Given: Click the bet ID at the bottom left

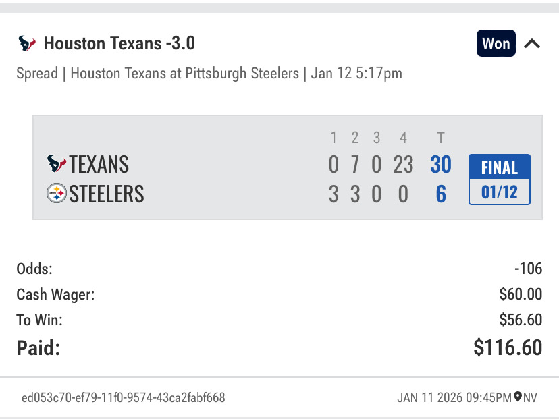Looking at the screenshot, I should [x=124, y=397].
